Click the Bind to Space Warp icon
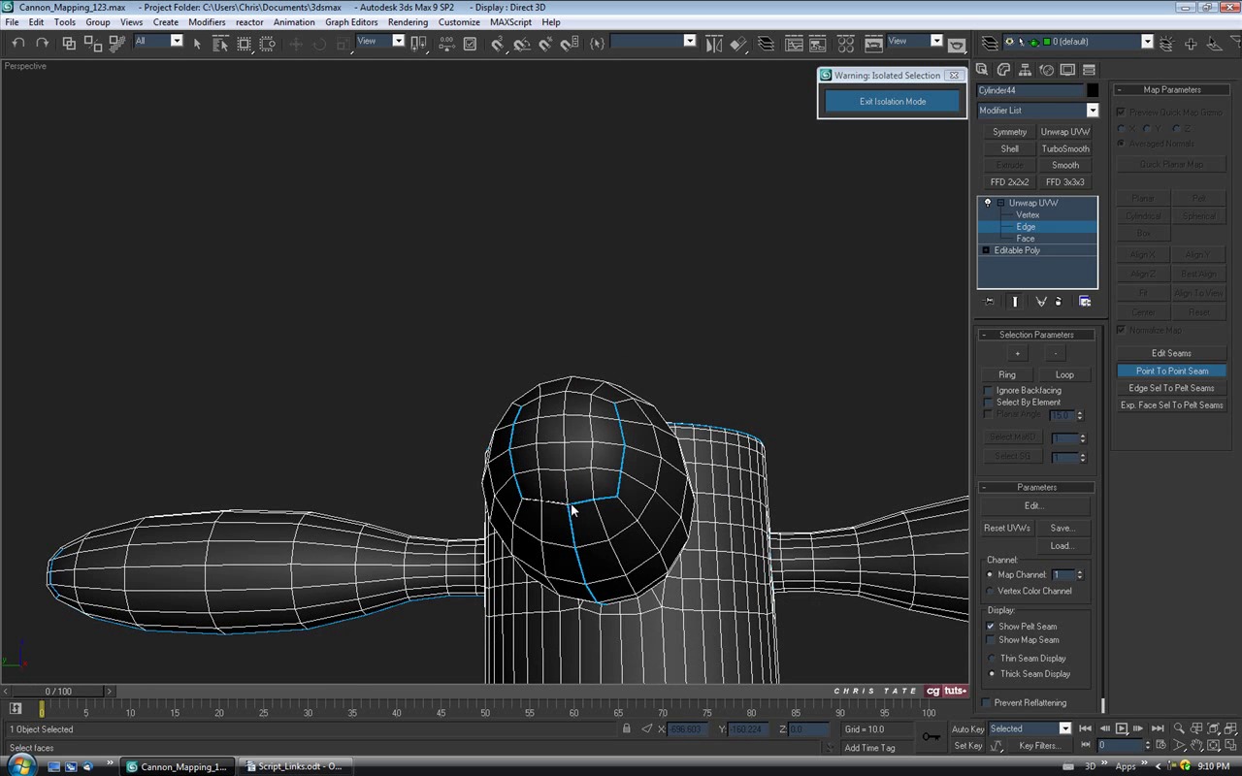Screen dimensions: 1242x776 click(x=116, y=44)
